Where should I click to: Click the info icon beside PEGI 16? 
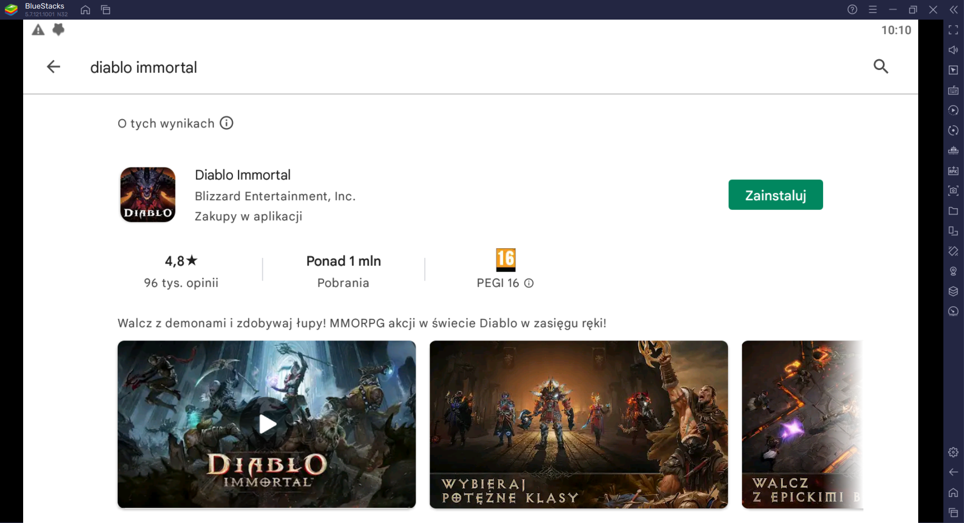[529, 283]
